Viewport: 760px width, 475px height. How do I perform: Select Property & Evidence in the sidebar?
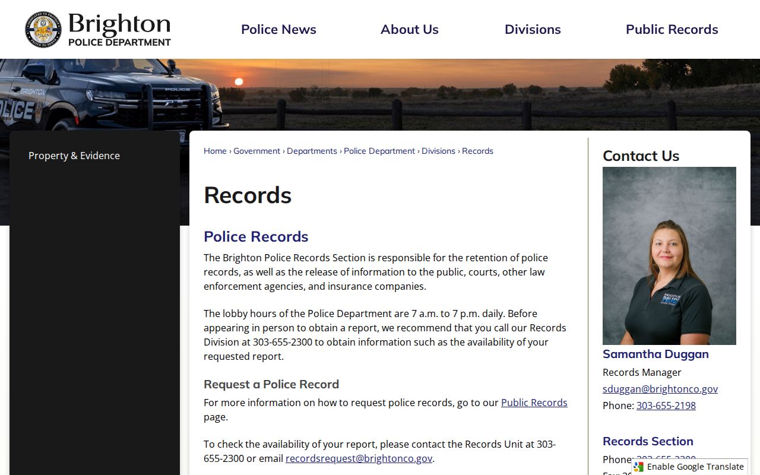pyautogui.click(x=74, y=156)
